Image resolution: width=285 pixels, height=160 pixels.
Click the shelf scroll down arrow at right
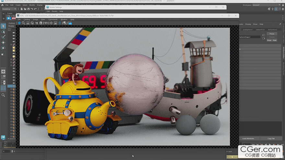coord(283,19)
